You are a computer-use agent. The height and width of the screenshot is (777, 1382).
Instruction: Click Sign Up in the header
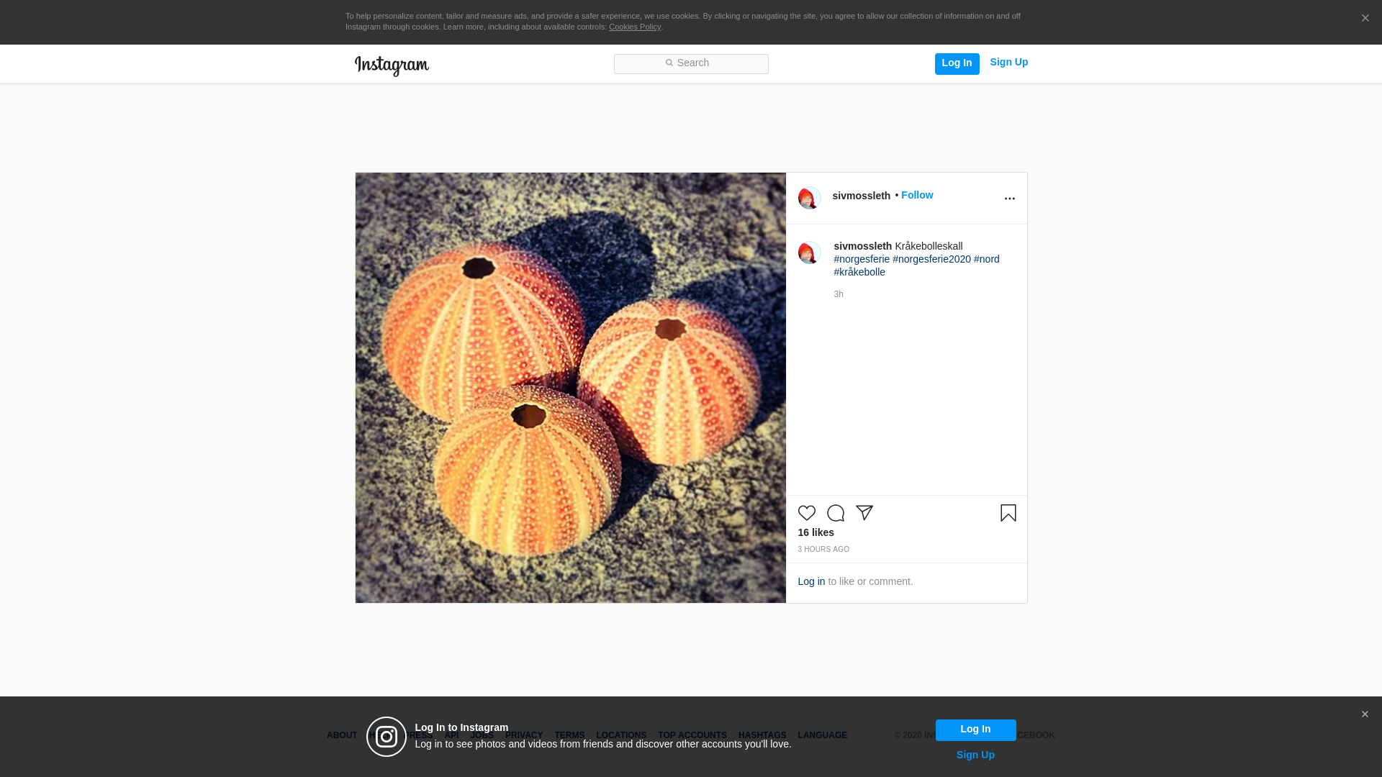1008,63
